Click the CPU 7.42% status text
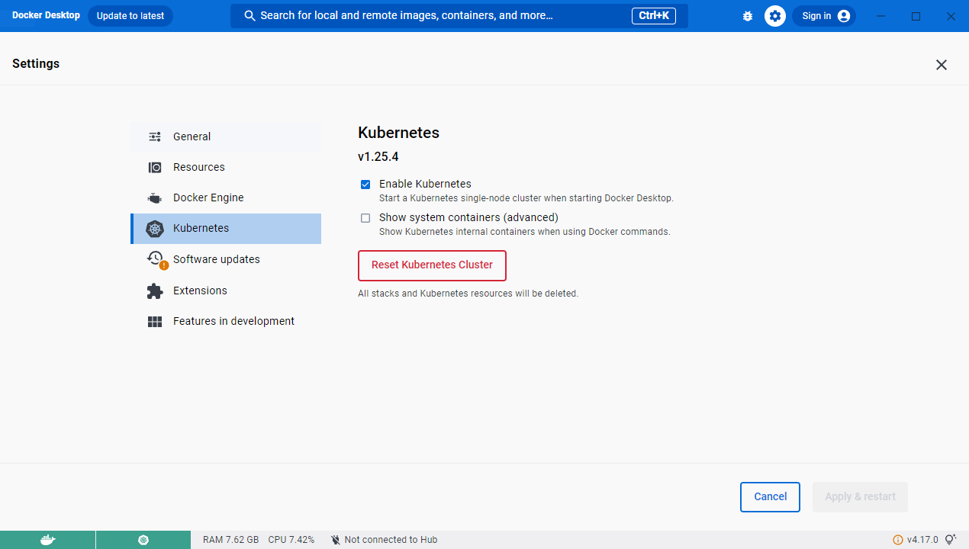The height and width of the screenshot is (549, 969). pos(291,540)
